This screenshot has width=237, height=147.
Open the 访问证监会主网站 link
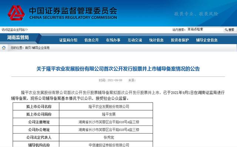click(15, 30)
